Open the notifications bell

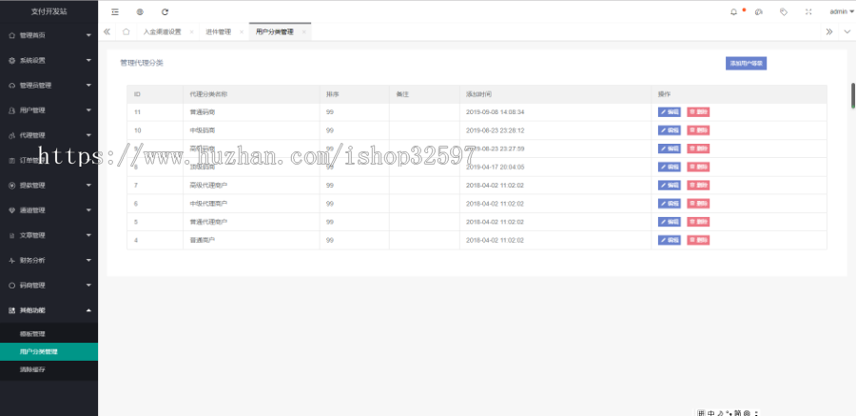(733, 11)
